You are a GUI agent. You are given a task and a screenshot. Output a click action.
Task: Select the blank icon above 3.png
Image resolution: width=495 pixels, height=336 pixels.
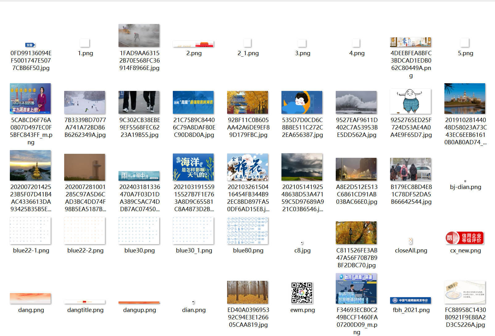pyautogui.click(x=302, y=43)
